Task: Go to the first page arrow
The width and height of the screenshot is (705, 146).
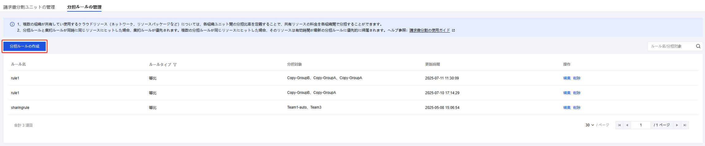Action: pyautogui.click(x=619, y=125)
